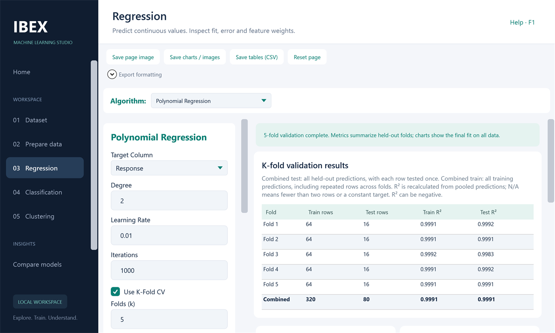This screenshot has width=555, height=333.
Task: Click the Fold 5 row label
Action: [271, 284]
